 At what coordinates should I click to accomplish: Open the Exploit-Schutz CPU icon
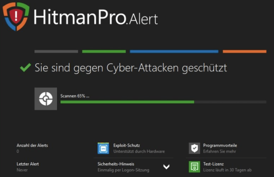[x=103, y=148]
